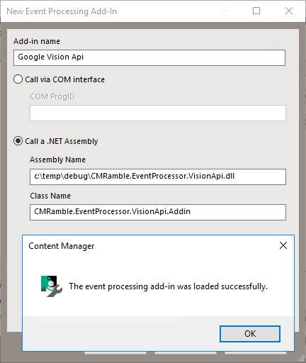This screenshot has height=363, width=306.
Task: Click the greyed-out COM ProgID label
Action: click(x=52, y=96)
